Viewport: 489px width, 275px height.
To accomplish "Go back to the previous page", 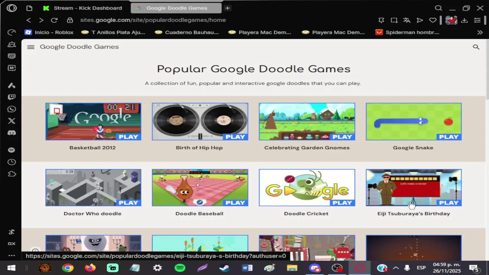I will pos(29,20).
